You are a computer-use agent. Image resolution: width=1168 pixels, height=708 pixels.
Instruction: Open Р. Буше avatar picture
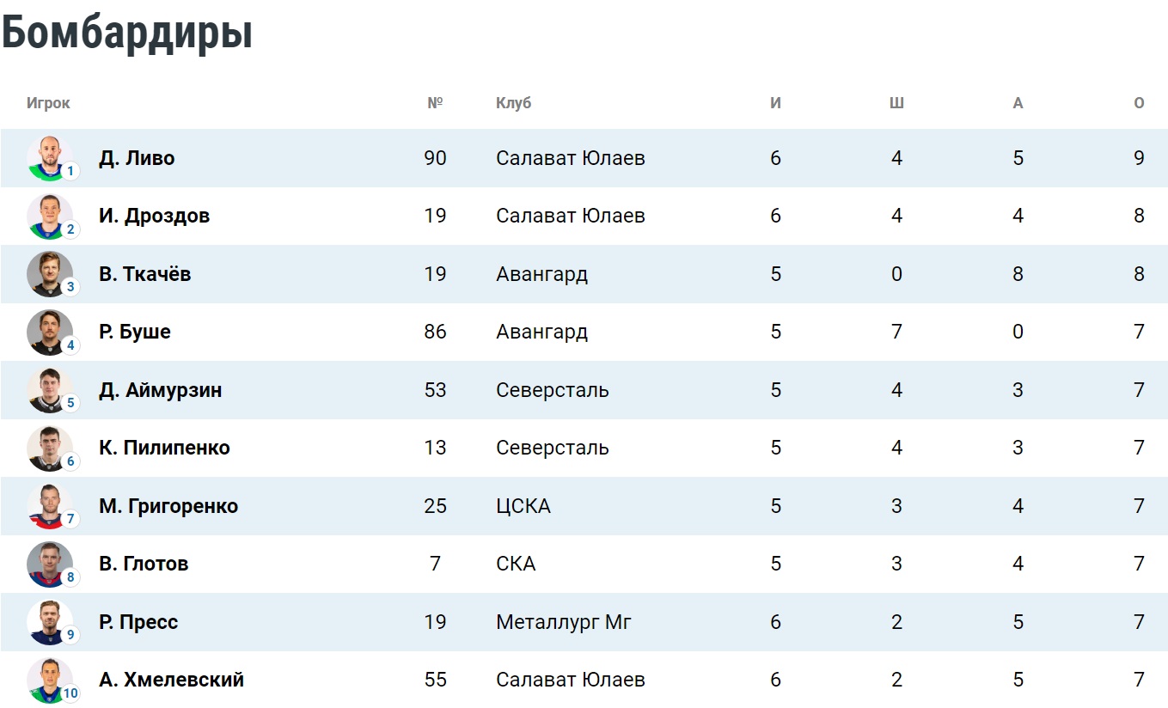(x=50, y=332)
